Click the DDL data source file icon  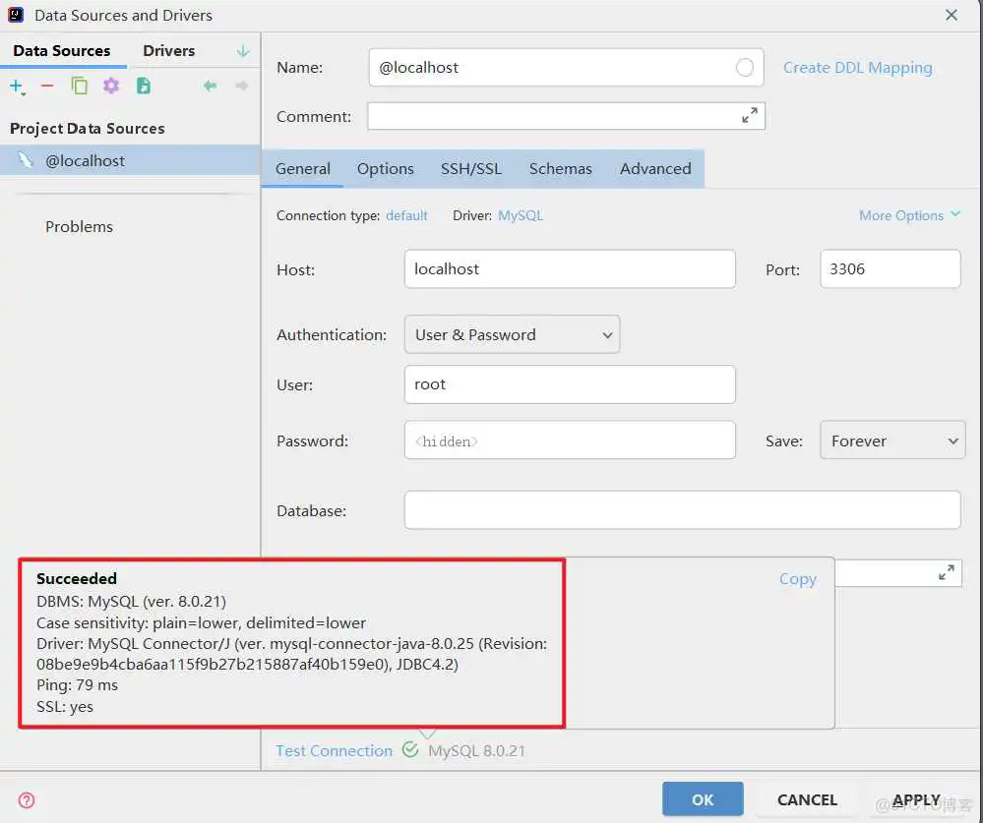pos(142,86)
